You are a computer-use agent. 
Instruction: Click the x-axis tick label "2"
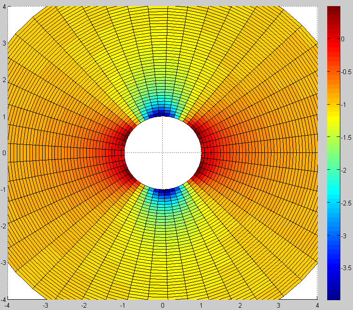240,305
